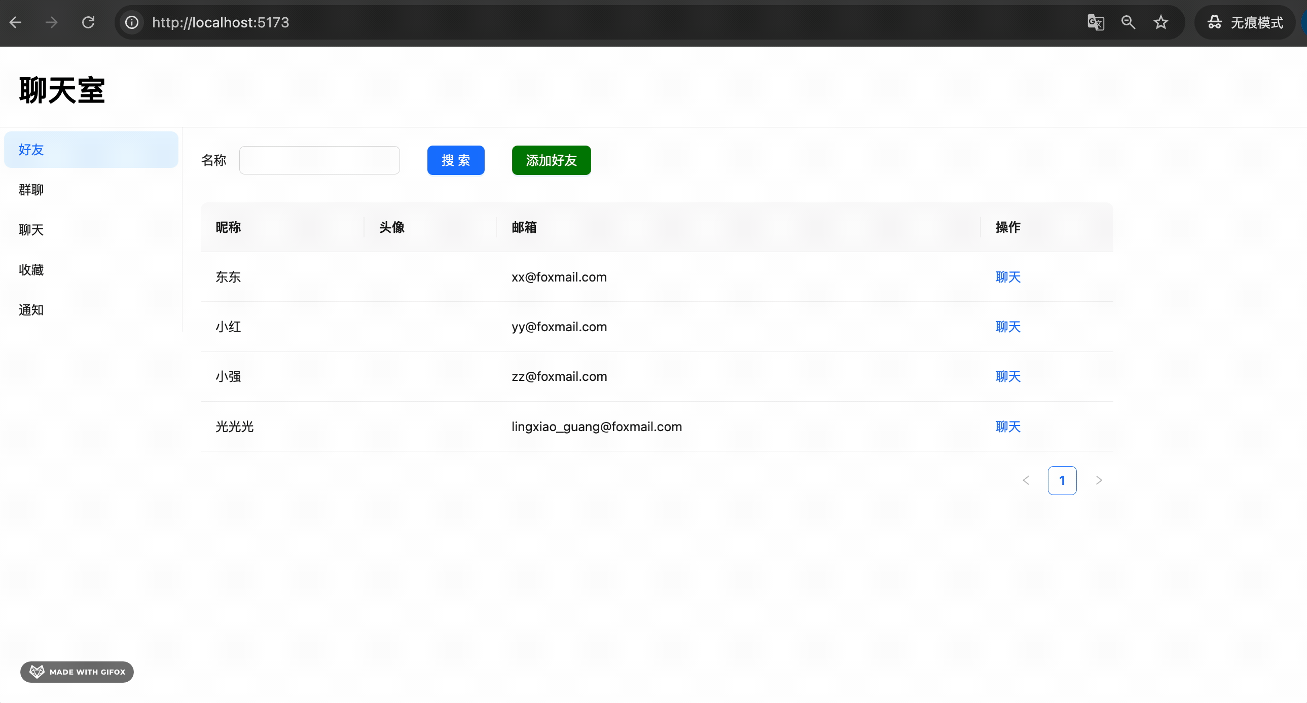This screenshot has width=1307, height=703.
Task: Click the browser forward arrow
Action: pos(51,22)
